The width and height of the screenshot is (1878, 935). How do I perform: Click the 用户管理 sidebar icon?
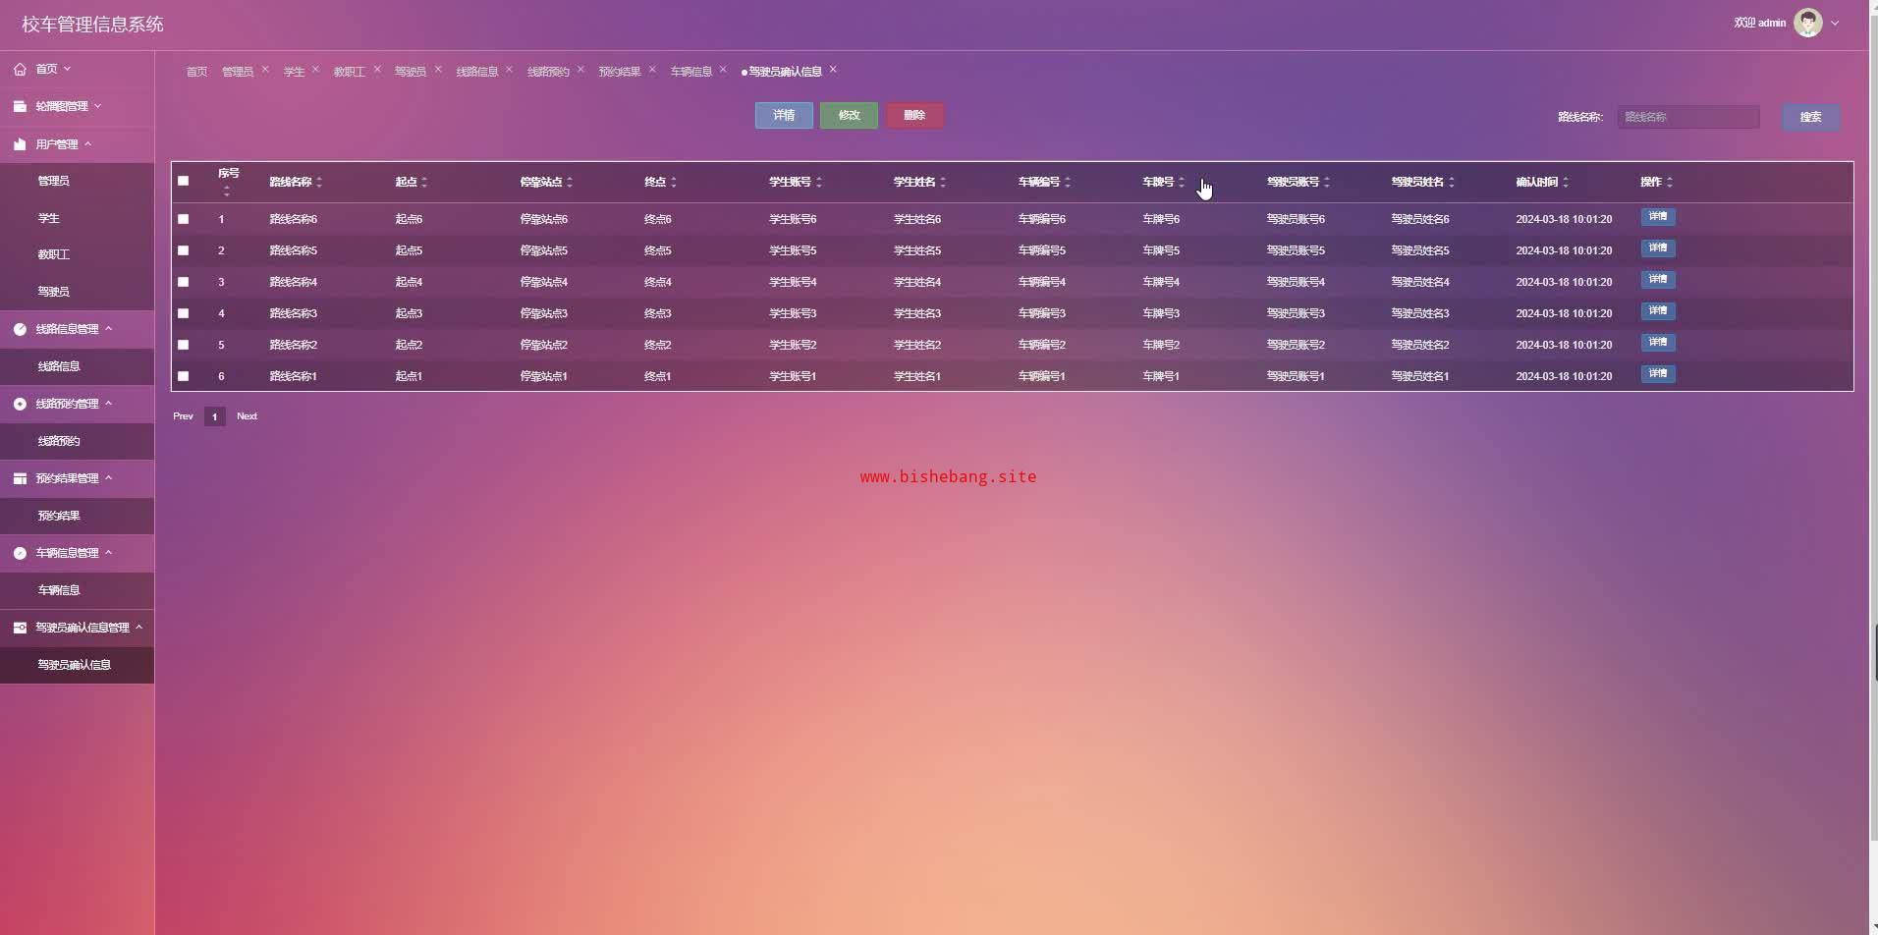[20, 144]
